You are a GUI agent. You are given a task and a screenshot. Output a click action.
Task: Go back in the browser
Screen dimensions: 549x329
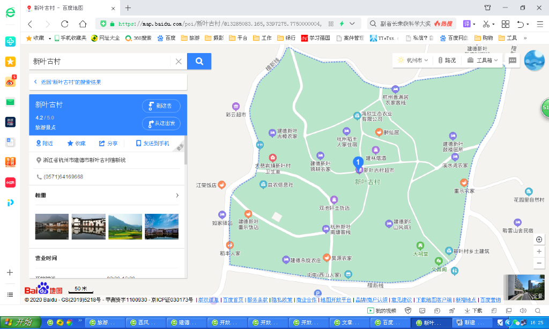tap(31, 24)
